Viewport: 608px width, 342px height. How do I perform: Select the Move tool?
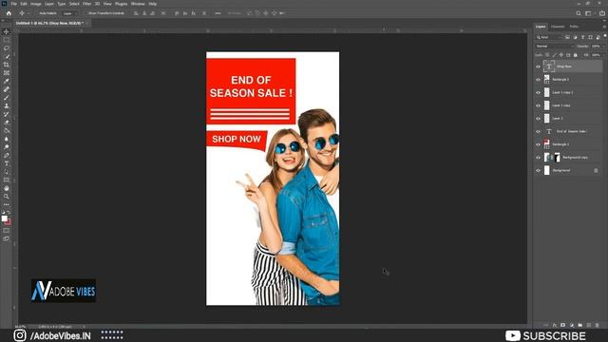click(x=7, y=31)
